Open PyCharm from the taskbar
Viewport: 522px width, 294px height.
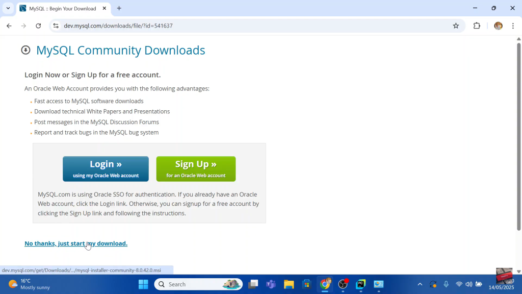360,284
